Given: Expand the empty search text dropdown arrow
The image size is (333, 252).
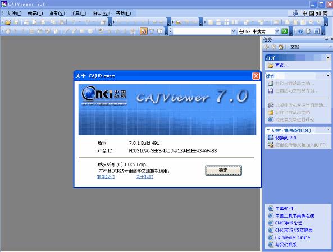Looking at the screenshot, I should 234,31.
